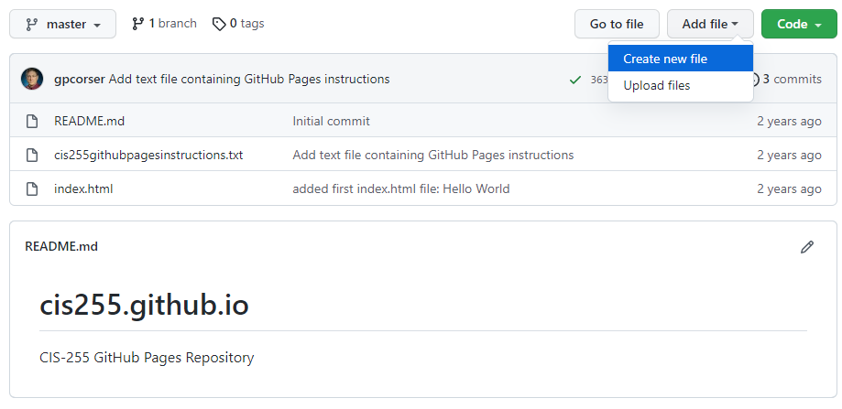Click the green checkmark build status icon
The image size is (842, 409).
[x=574, y=80]
